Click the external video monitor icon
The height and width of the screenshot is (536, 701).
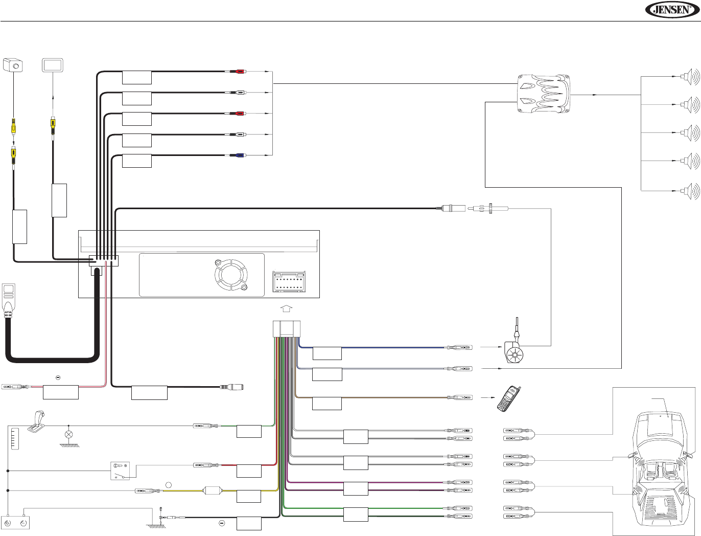pos(53,65)
